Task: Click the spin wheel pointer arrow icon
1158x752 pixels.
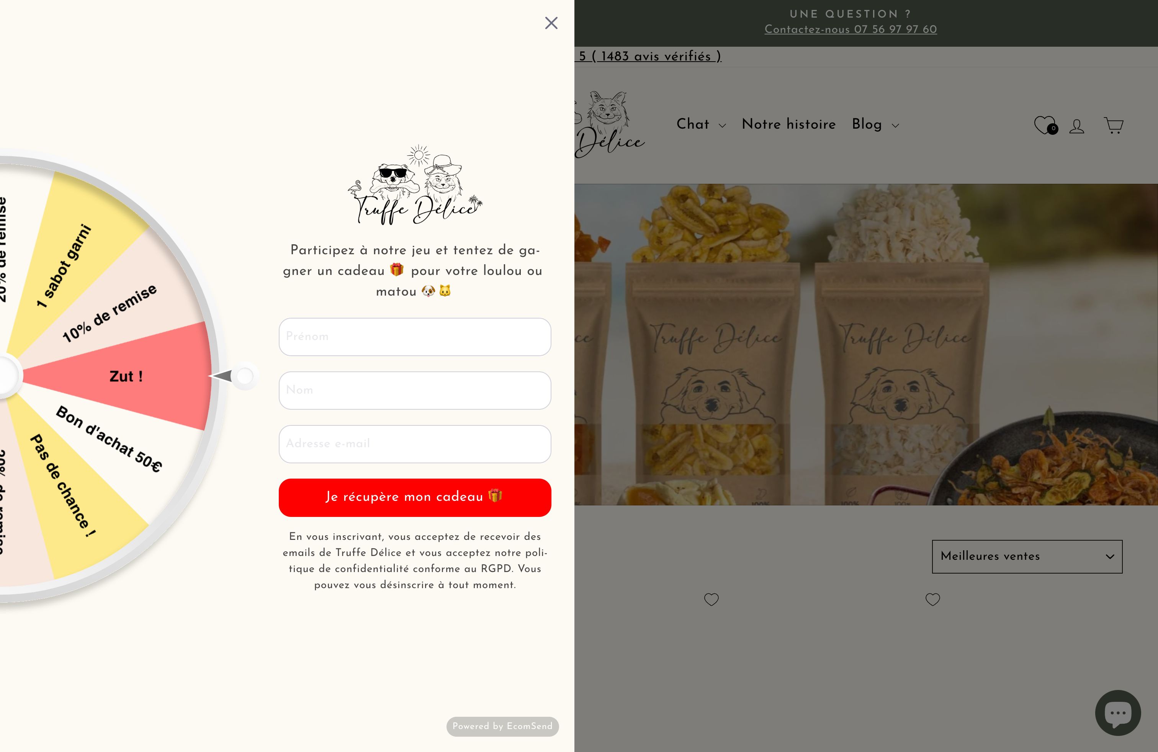Action: [229, 376]
